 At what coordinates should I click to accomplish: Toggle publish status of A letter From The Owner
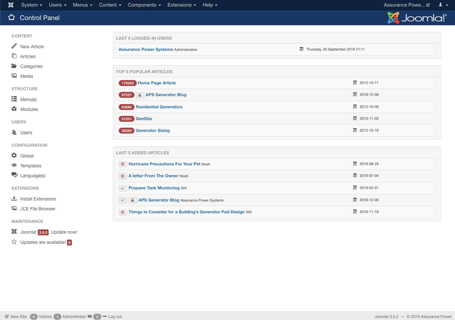123,176
